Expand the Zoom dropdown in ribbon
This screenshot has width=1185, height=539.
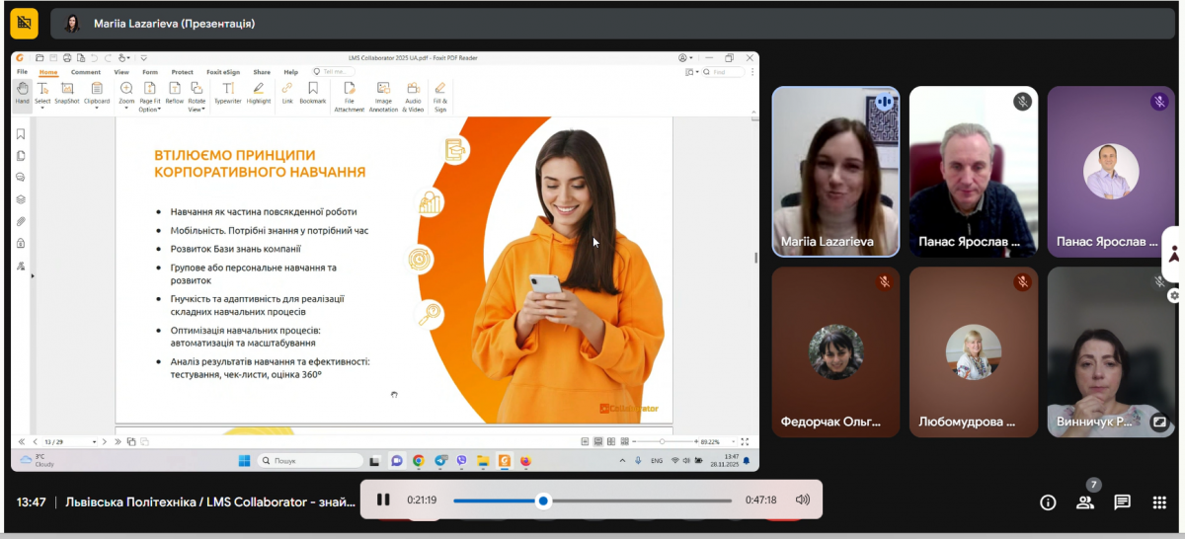coord(126,108)
